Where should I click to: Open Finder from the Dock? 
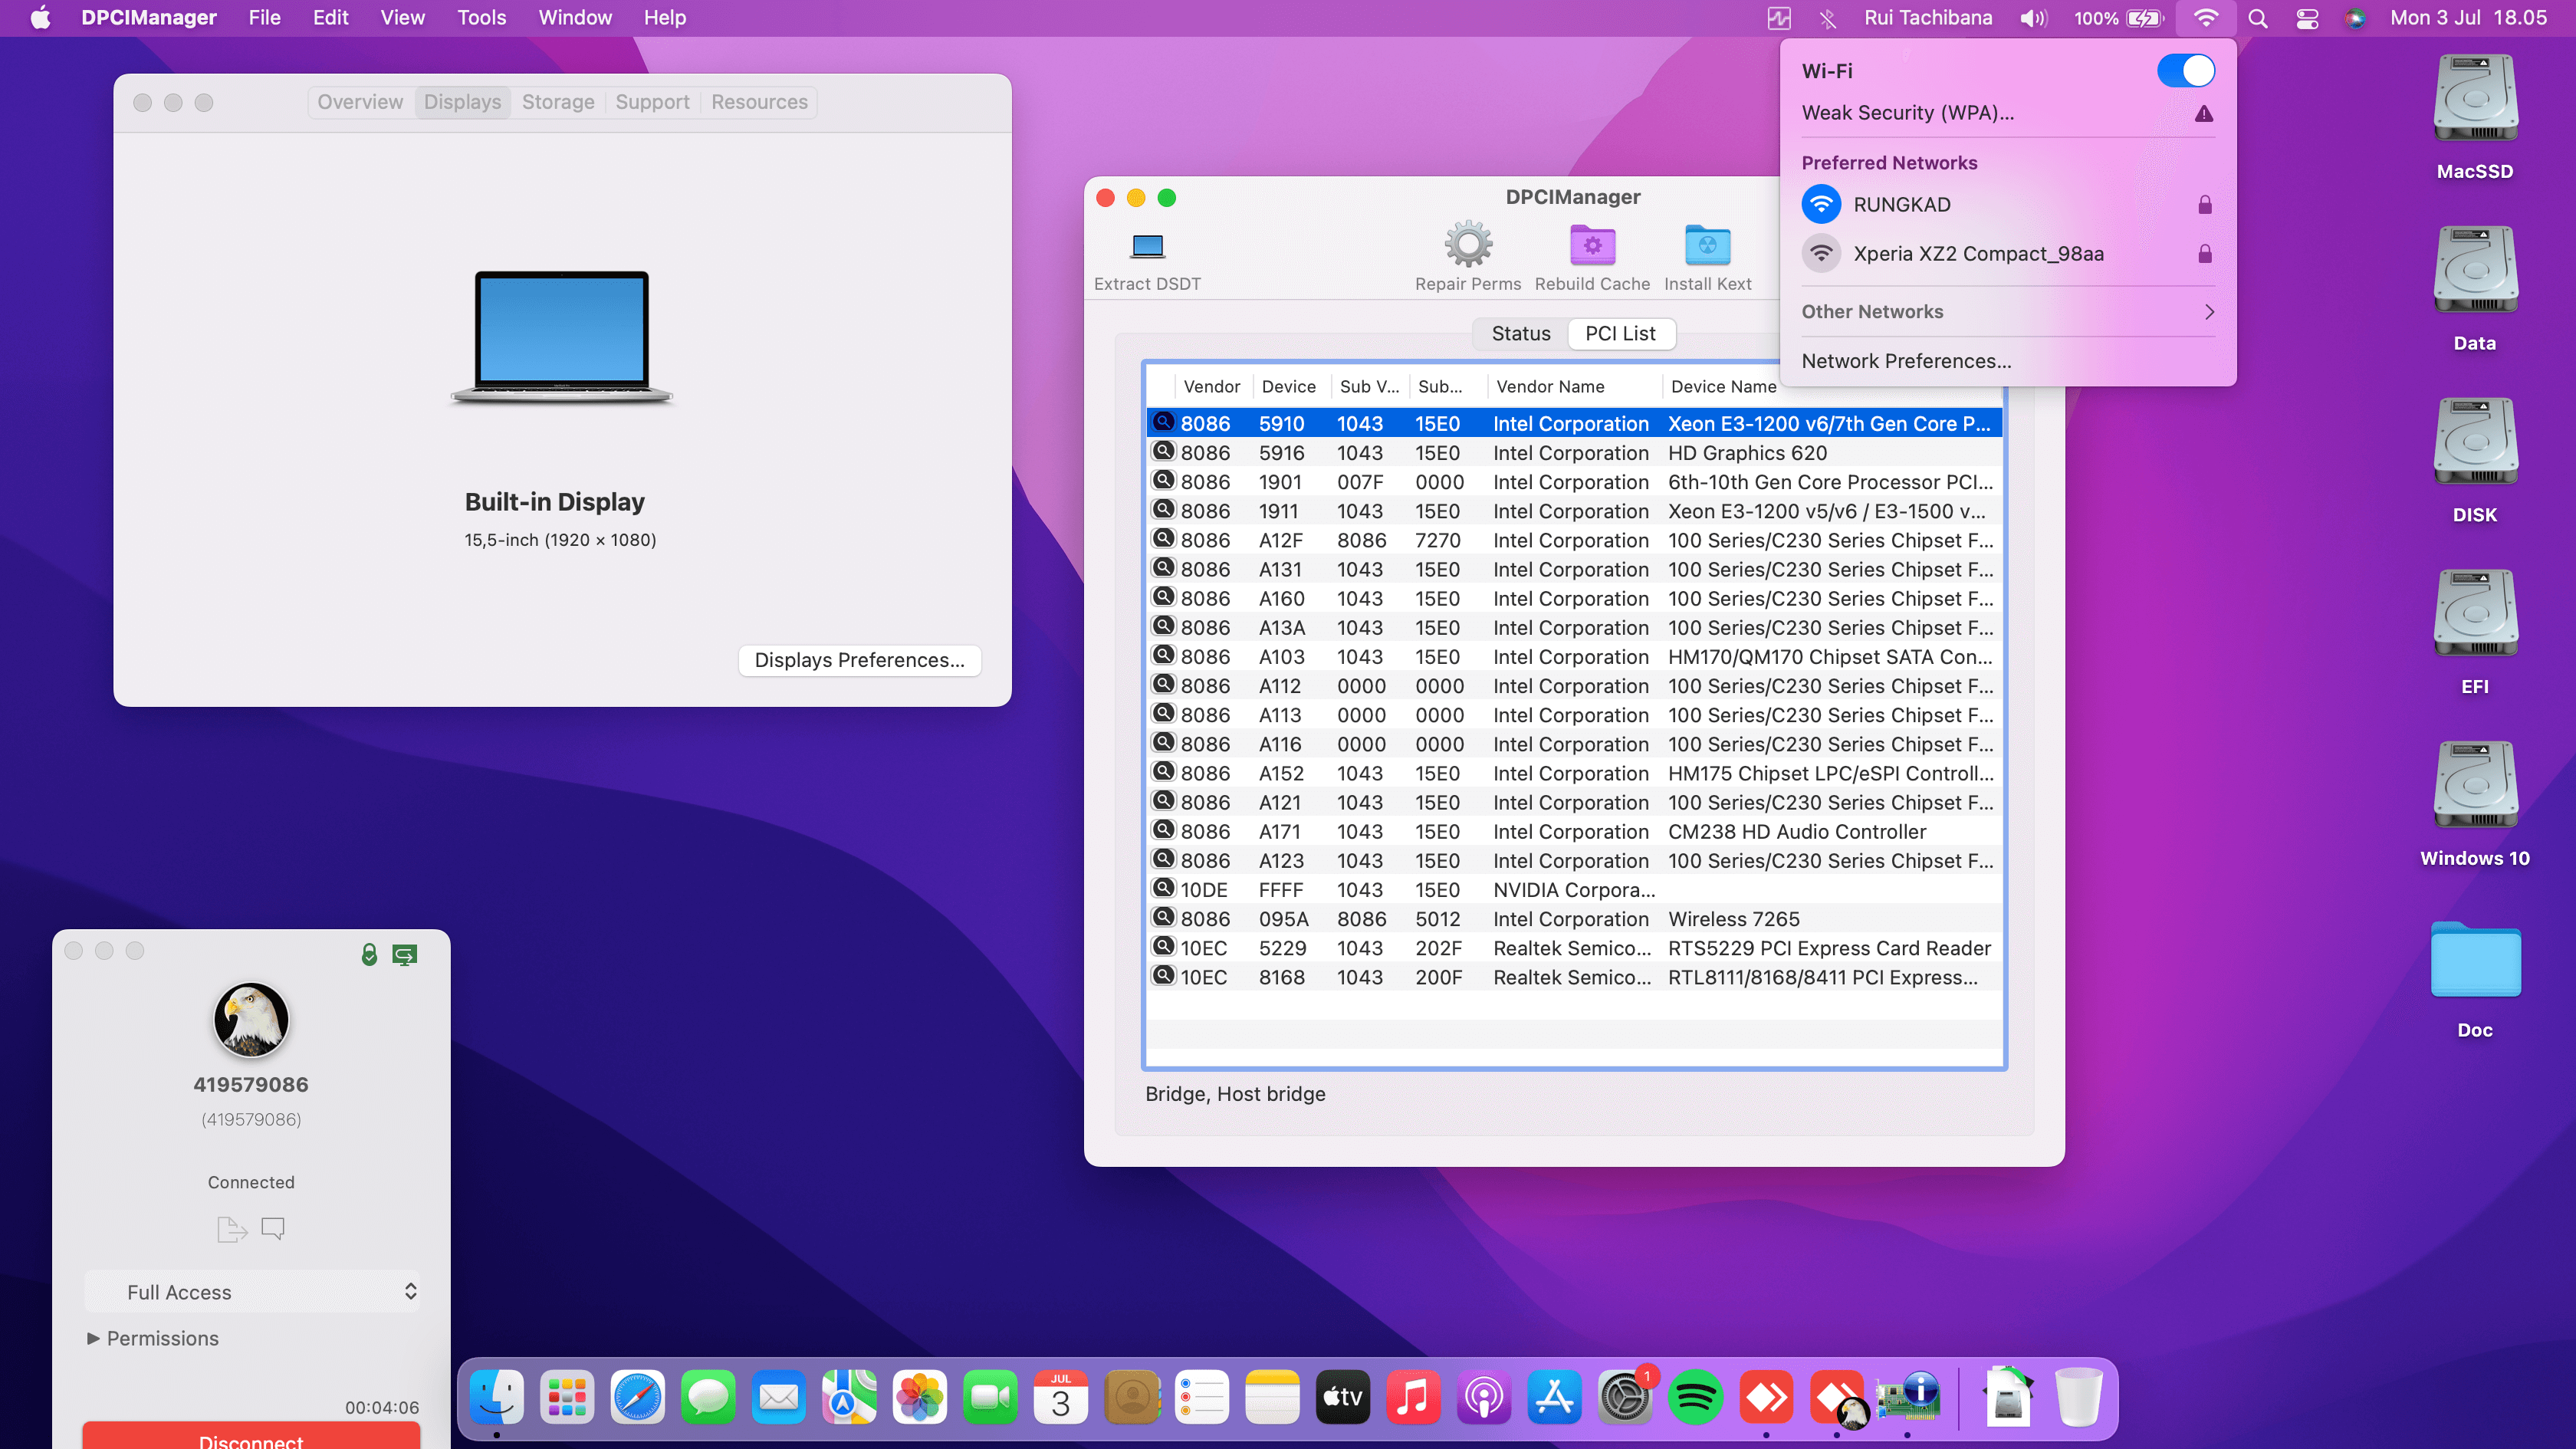pos(497,1396)
